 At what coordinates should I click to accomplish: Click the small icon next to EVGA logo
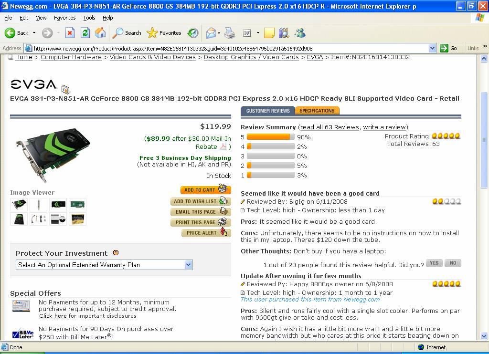65,89
